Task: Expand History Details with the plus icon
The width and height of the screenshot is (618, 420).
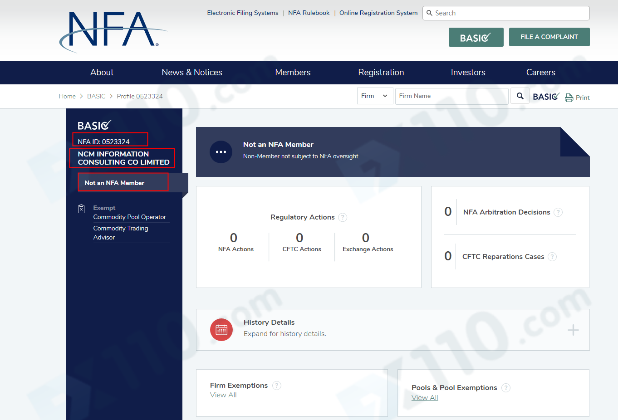Action: [573, 330]
